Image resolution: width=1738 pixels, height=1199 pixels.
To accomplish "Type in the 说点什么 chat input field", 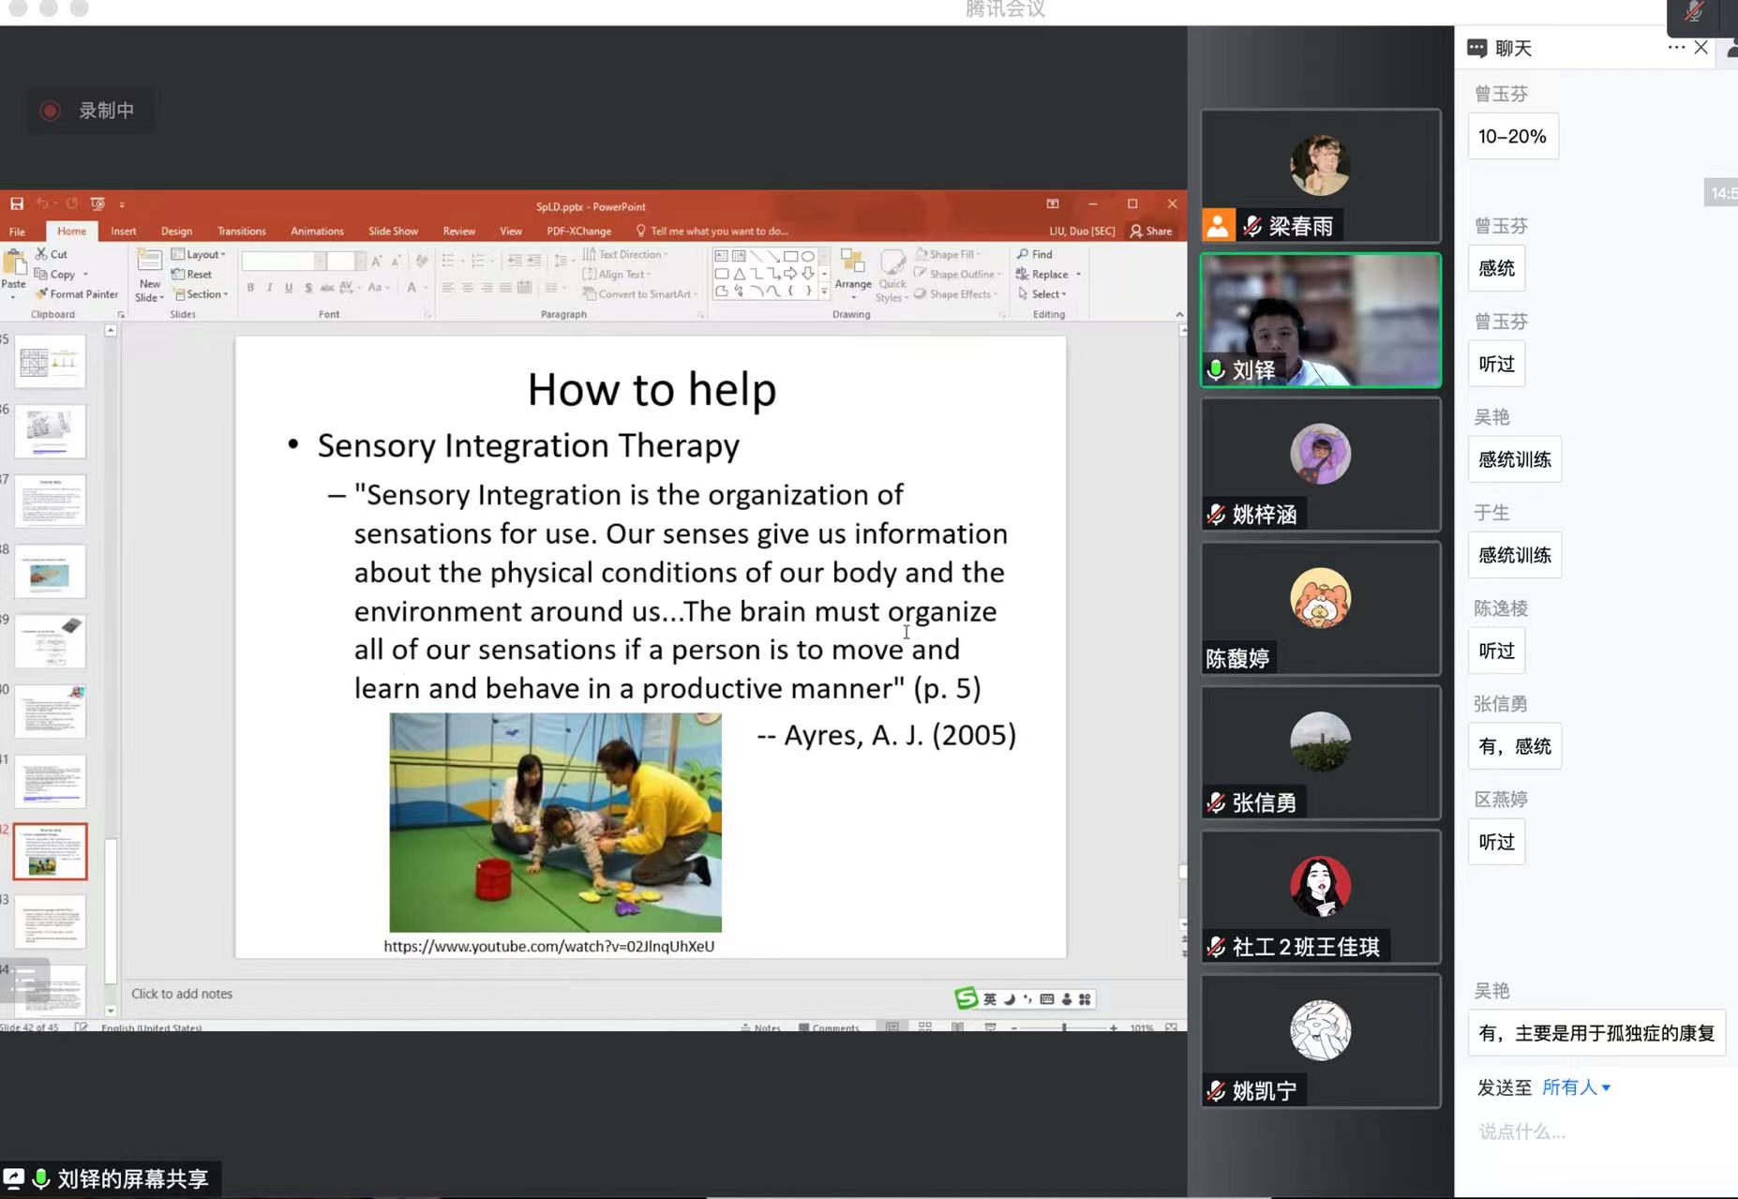I will click(x=1594, y=1132).
